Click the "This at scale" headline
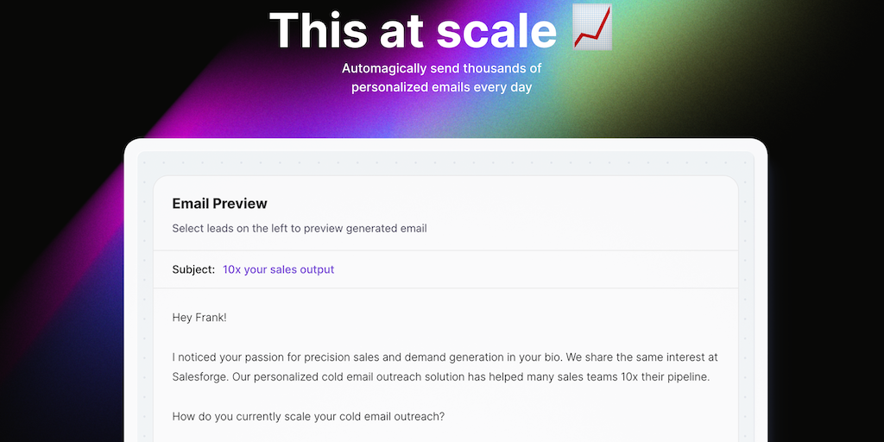 pyautogui.click(x=413, y=29)
